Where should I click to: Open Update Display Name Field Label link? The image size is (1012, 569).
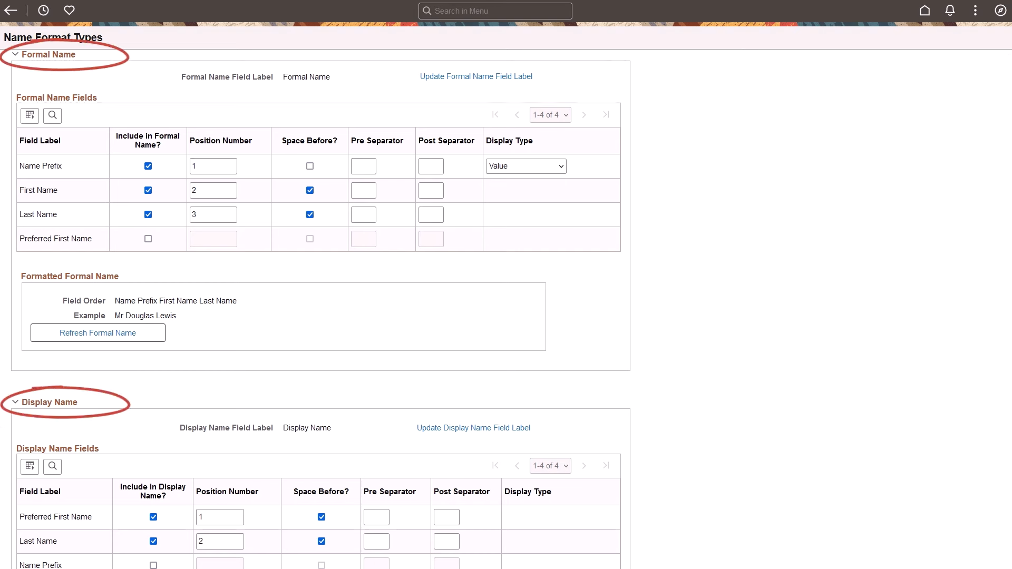[x=473, y=427]
